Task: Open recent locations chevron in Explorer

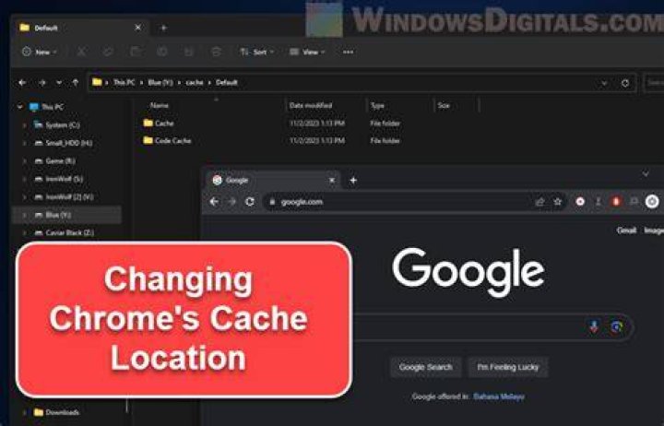Action: [59, 83]
